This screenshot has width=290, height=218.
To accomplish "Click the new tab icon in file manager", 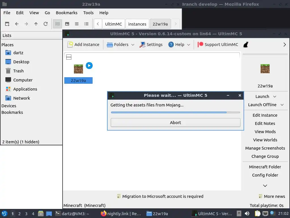I will (7, 24).
